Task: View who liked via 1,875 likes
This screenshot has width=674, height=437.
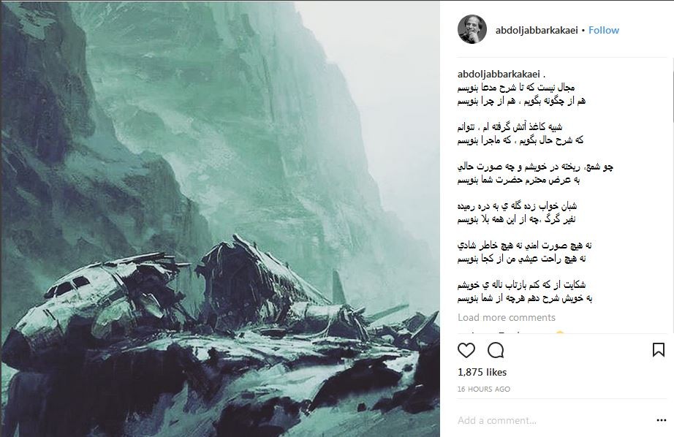Action: tap(482, 372)
